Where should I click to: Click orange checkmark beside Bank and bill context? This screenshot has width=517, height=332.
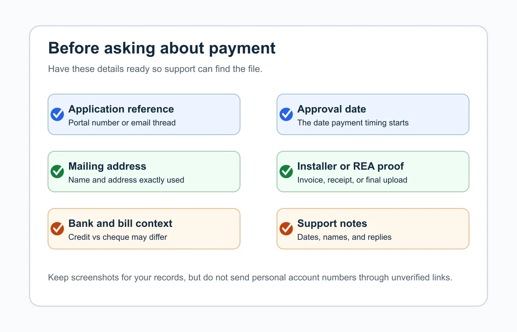(57, 229)
